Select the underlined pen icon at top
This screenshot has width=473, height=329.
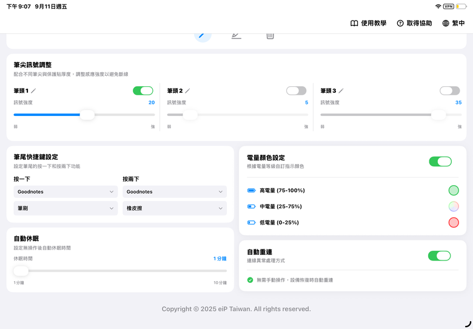point(236,36)
